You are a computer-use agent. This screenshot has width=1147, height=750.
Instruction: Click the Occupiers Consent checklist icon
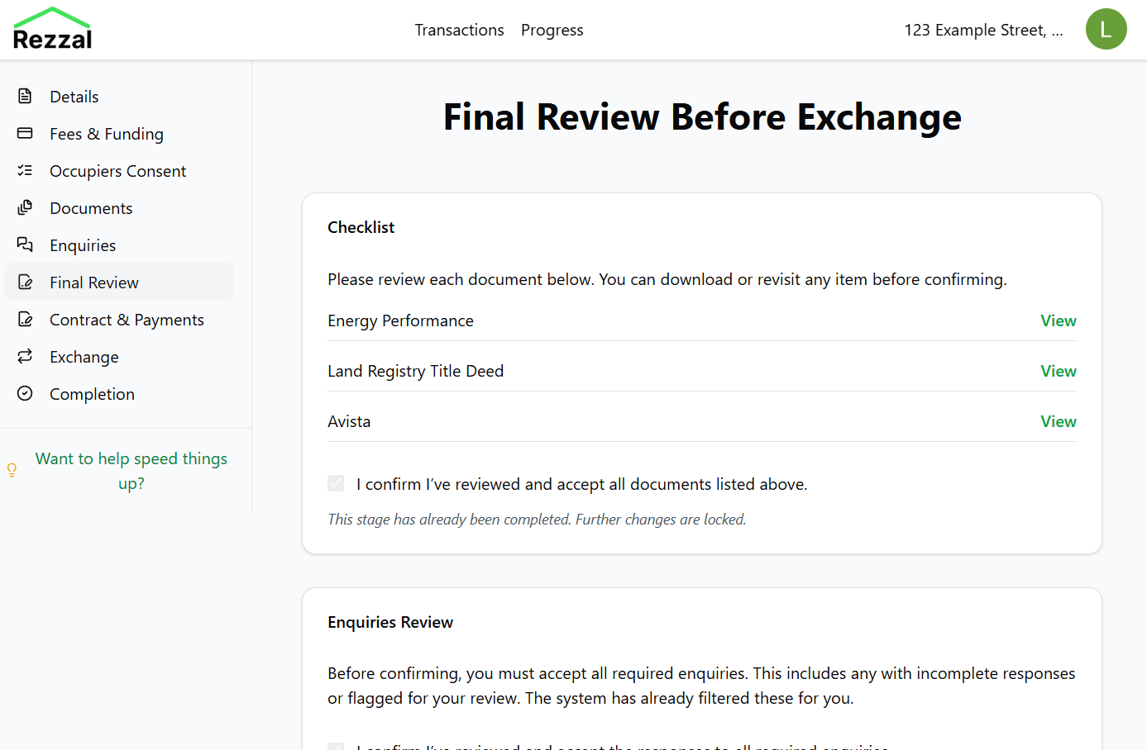coord(26,170)
